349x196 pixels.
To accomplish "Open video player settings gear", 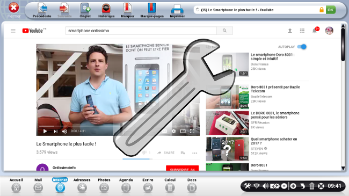I will (x=173, y=131).
